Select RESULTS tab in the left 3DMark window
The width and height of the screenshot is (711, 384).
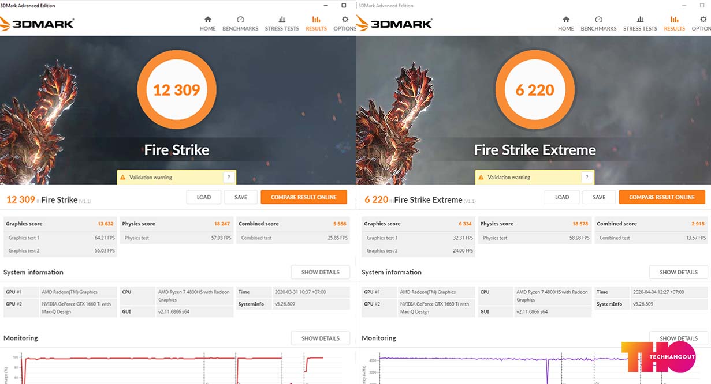316,24
